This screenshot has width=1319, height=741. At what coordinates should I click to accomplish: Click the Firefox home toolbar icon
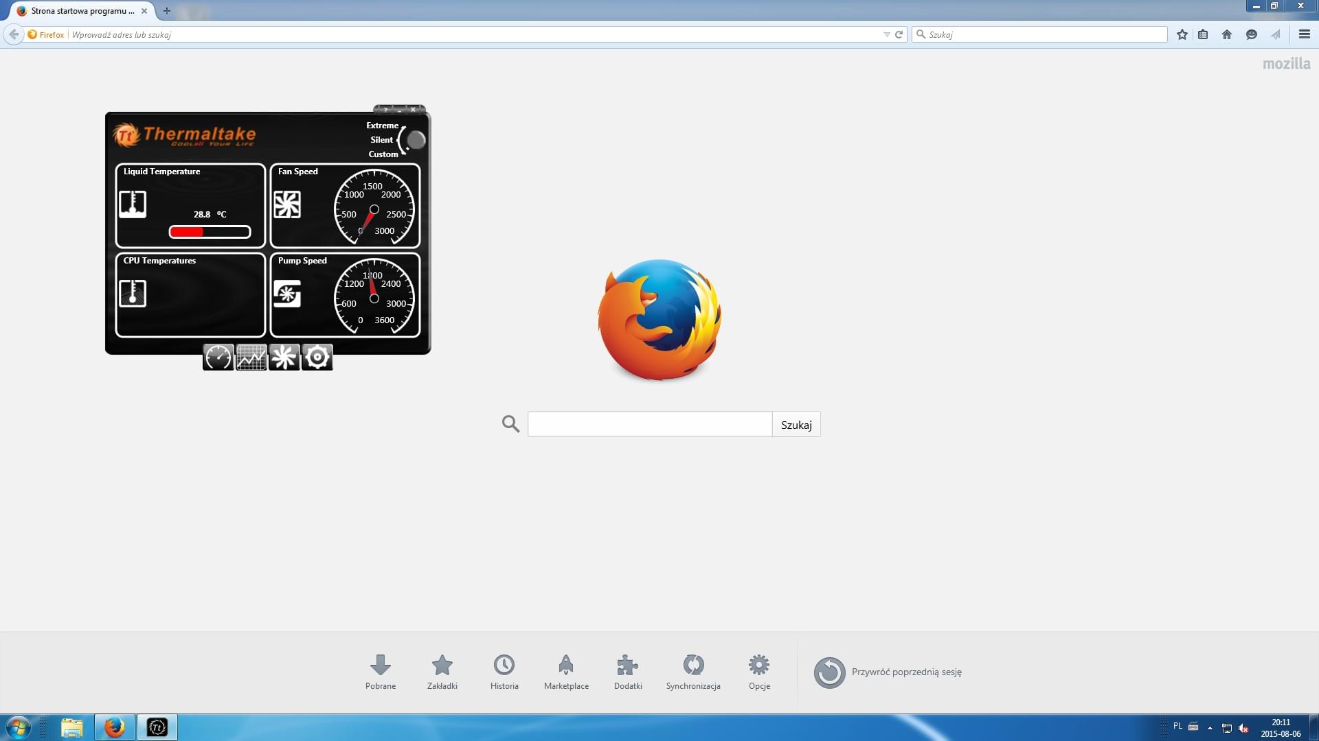(x=1227, y=34)
